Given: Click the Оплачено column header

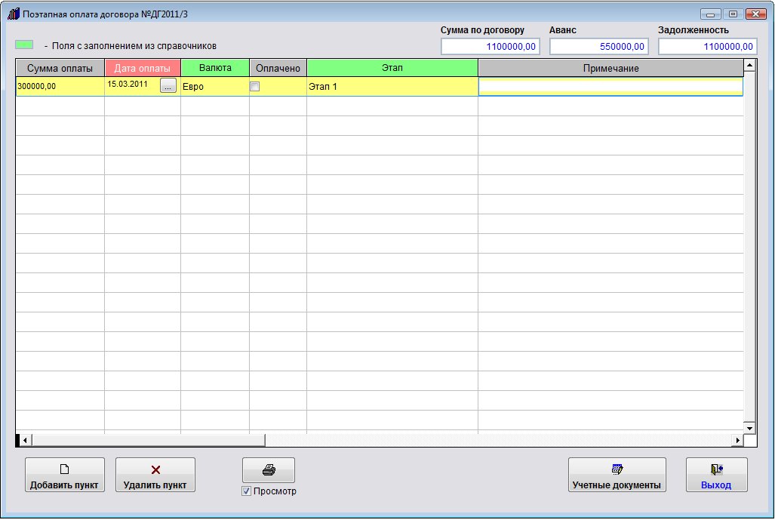Looking at the screenshot, I should (278, 68).
